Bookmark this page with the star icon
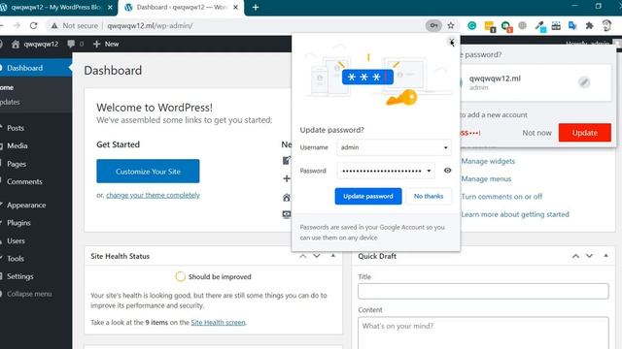This screenshot has width=622, height=349. [x=451, y=26]
